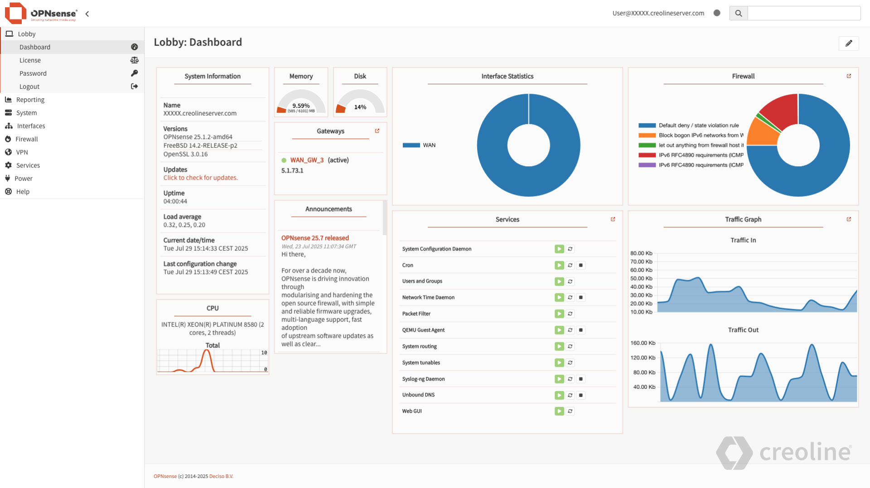Click the Disk usage gauge

tap(360, 101)
